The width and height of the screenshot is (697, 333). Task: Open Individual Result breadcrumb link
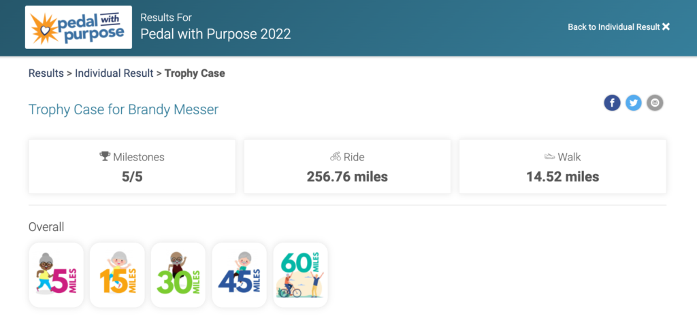pos(114,73)
